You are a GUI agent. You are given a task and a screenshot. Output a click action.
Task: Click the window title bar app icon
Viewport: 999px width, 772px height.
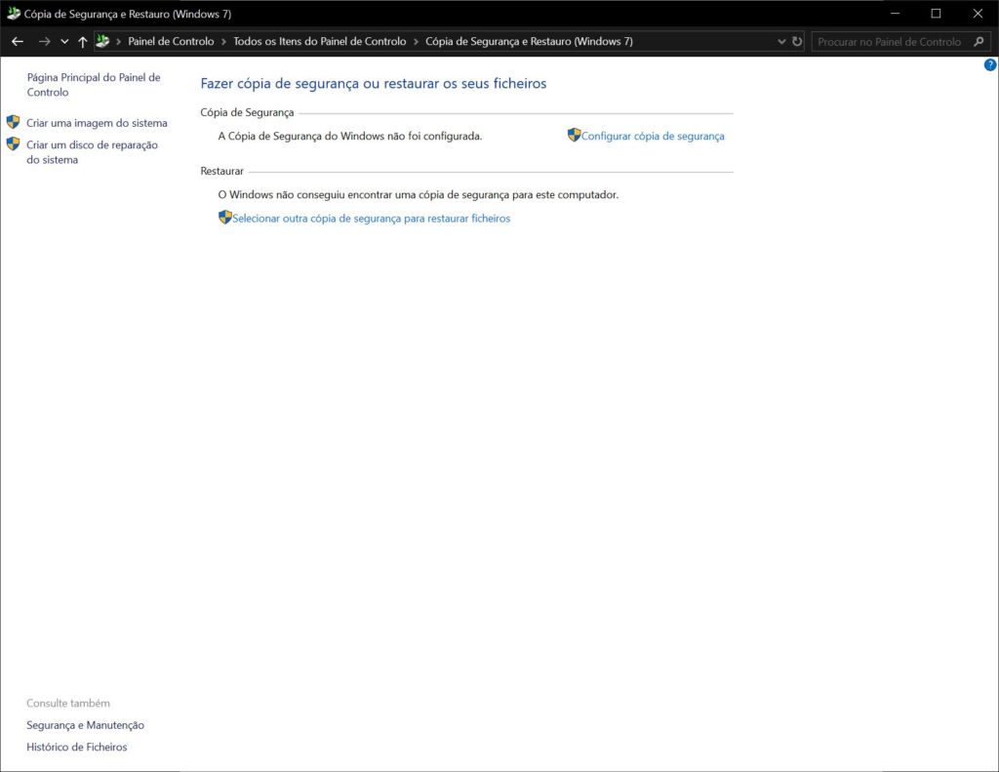pos(14,14)
